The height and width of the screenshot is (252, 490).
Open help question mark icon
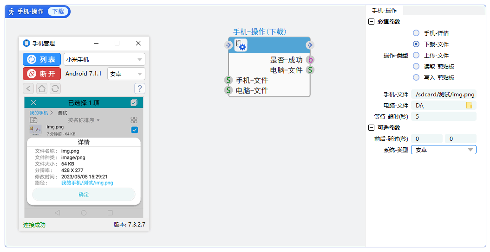tap(139, 88)
